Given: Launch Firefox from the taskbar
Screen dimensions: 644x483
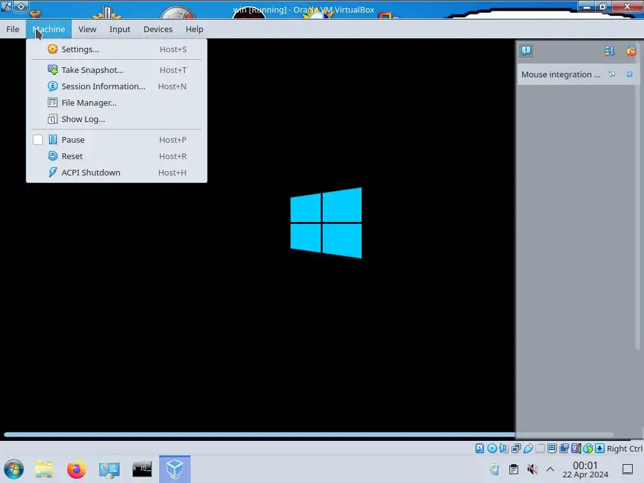Looking at the screenshot, I should (76, 469).
